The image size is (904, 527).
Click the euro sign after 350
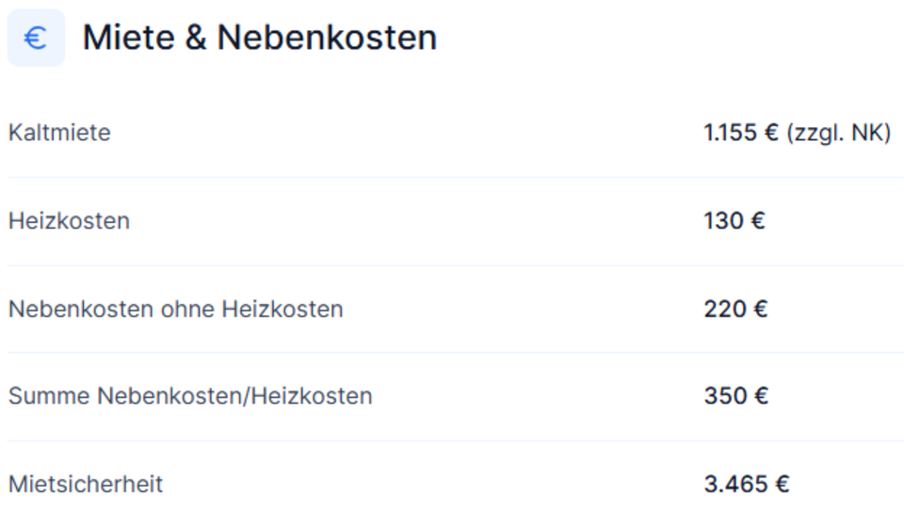[760, 396]
